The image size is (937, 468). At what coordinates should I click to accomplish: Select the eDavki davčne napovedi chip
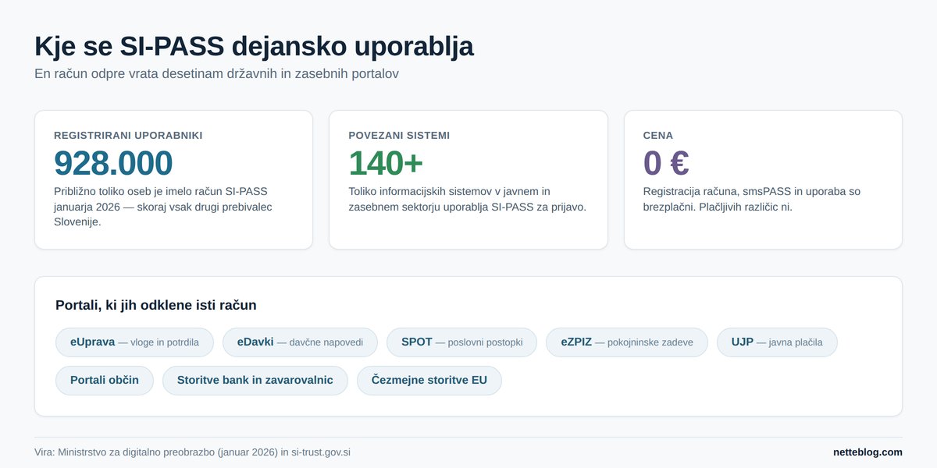300,342
